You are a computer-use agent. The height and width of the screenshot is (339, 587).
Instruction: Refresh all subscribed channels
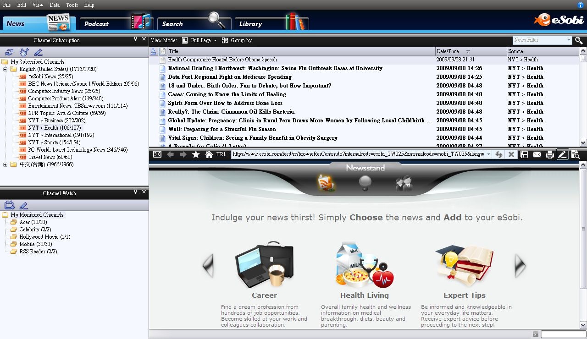[9, 52]
